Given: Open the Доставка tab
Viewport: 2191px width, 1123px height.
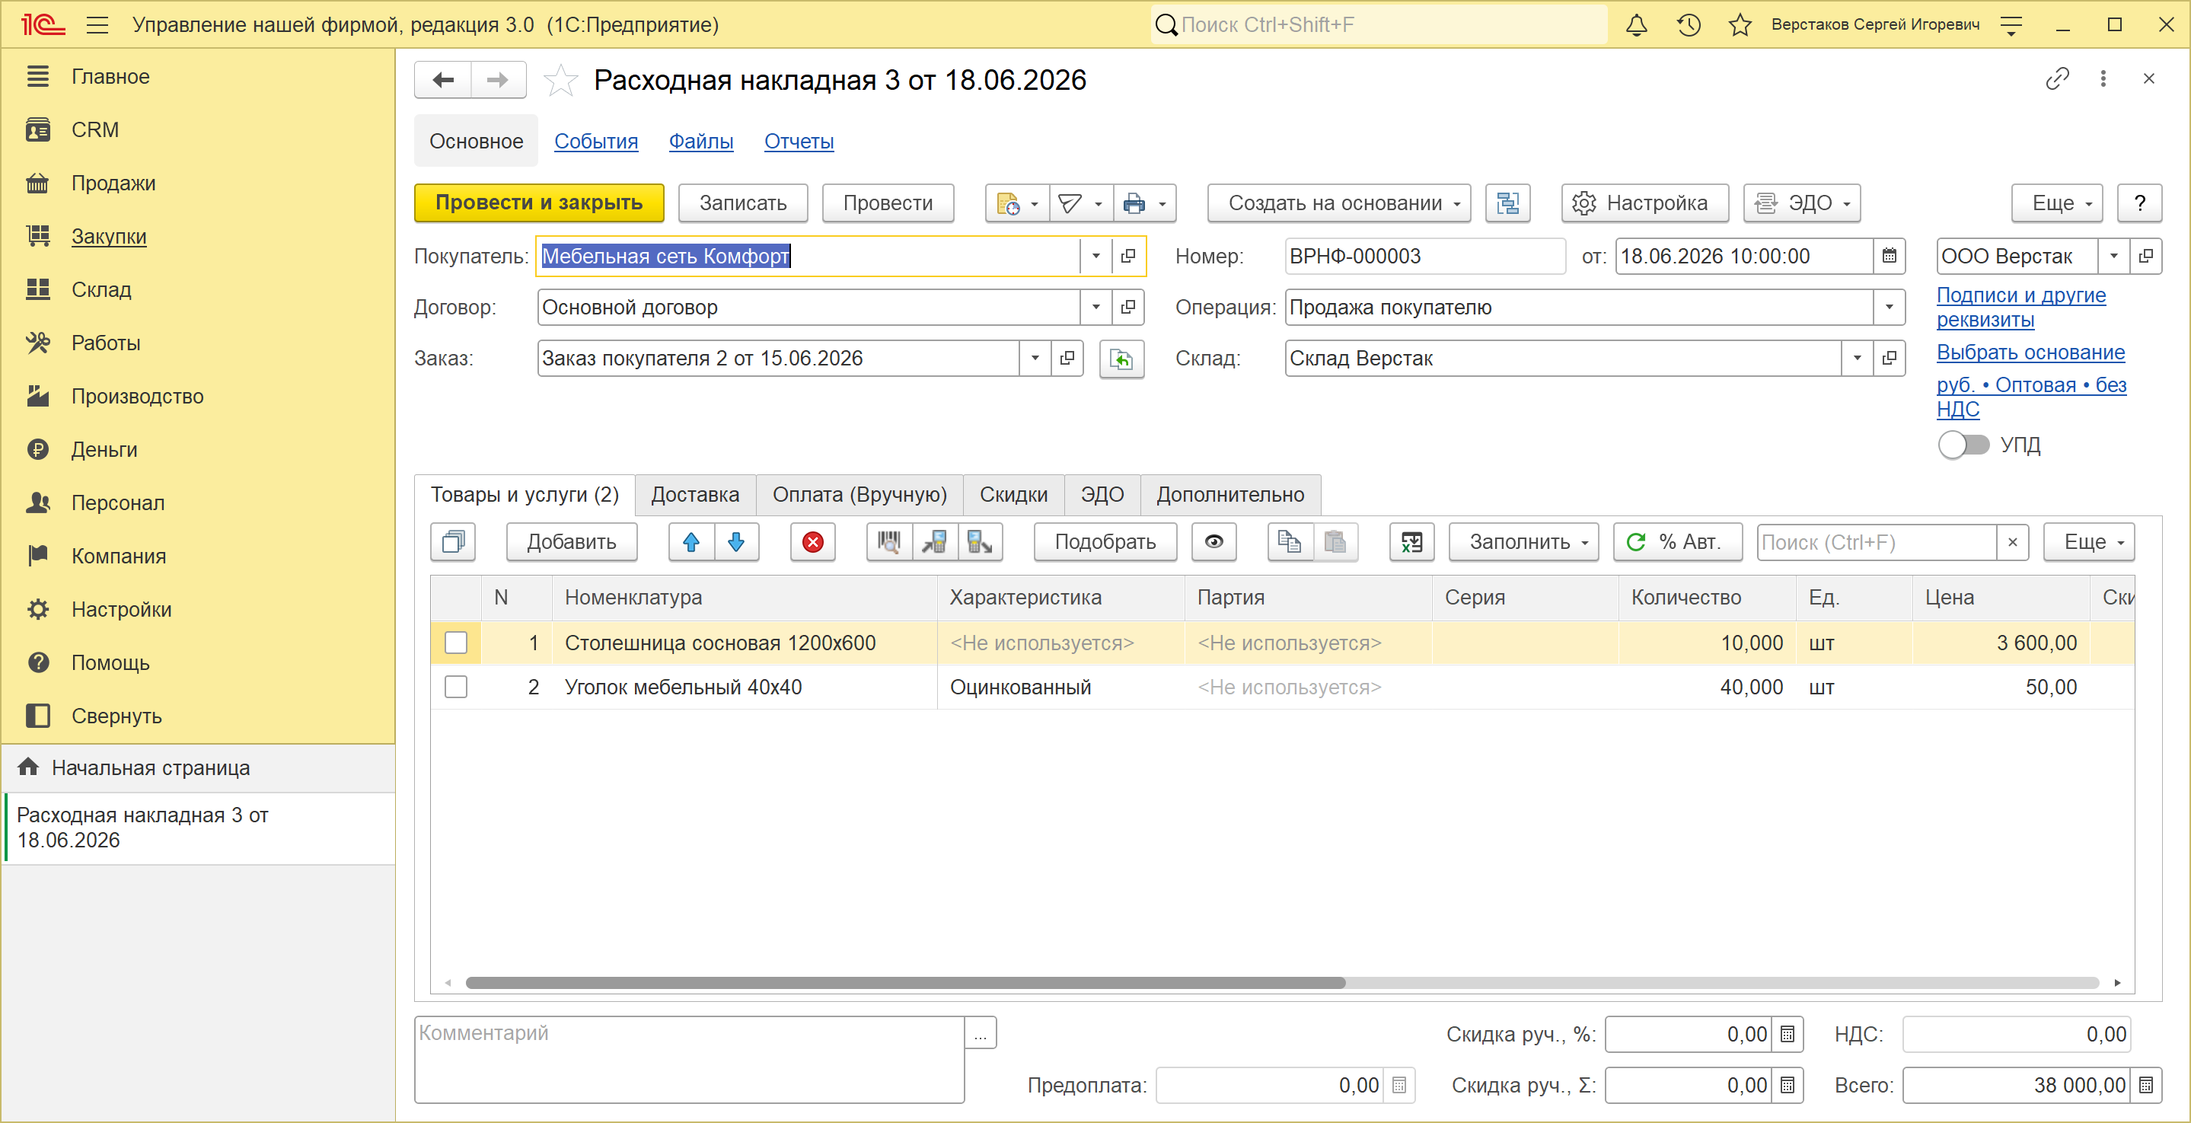Looking at the screenshot, I should [x=695, y=495].
